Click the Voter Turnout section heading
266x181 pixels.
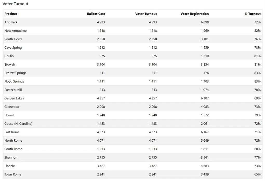tap(15, 4)
